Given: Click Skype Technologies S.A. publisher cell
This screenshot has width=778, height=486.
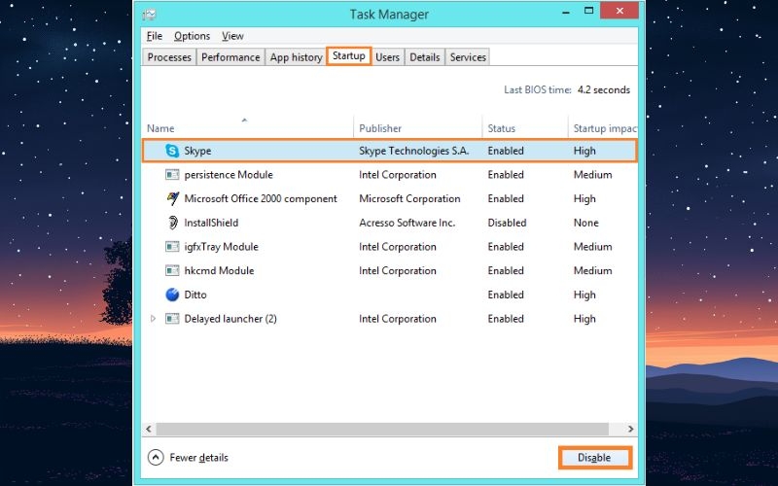Looking at the screenshot, I should (414, 151).
